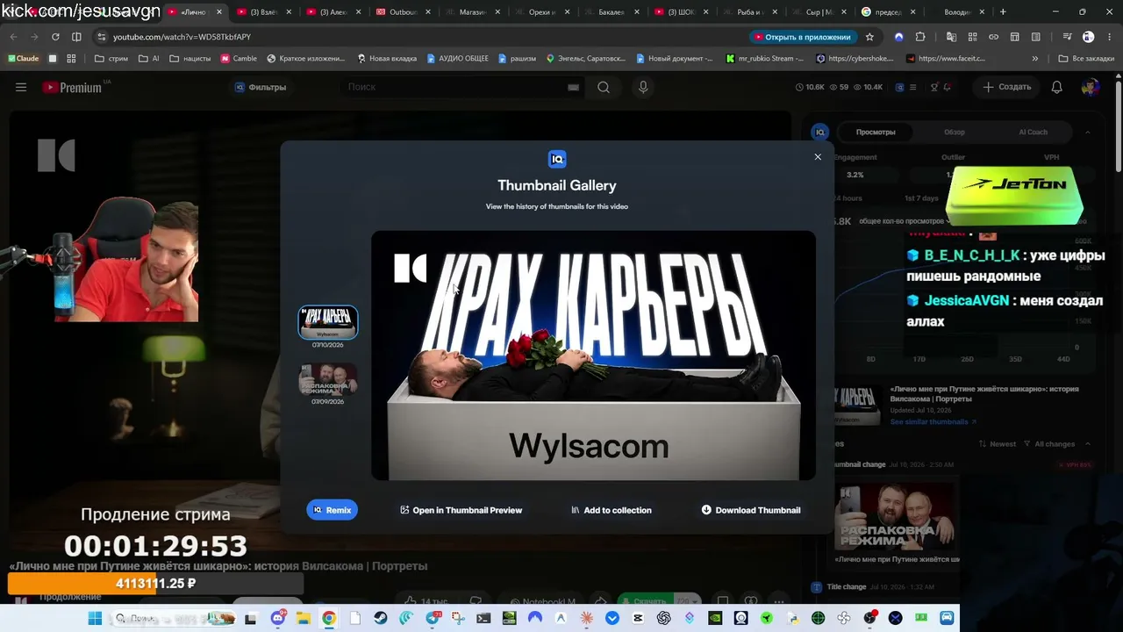The height and width of the screenshot is (632, 1123).
Task: Click the like button showing 14 тыс
Action: (426, 601)
